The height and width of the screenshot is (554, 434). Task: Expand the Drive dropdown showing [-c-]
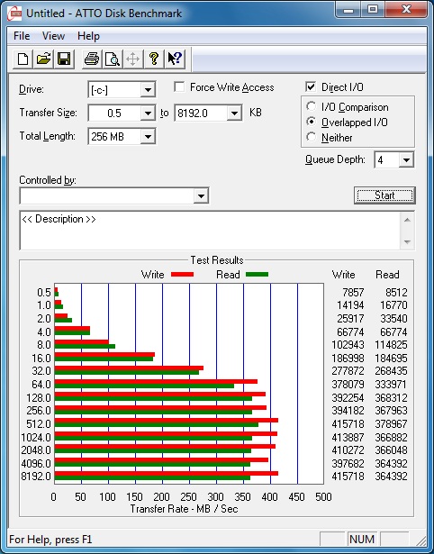(148, 90)
